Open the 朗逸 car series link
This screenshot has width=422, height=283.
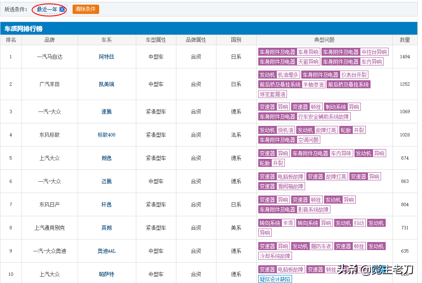click(107, 158)
